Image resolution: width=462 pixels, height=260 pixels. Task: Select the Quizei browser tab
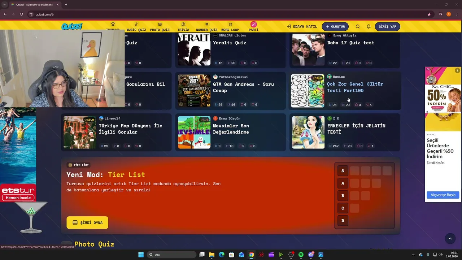pyautogui.click(x=34, y=5)
